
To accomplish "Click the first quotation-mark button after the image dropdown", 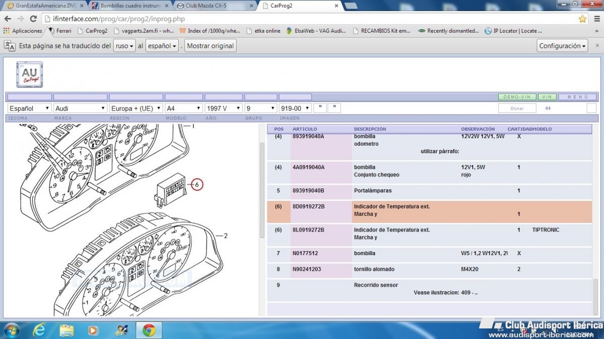I will coord(320,108).
